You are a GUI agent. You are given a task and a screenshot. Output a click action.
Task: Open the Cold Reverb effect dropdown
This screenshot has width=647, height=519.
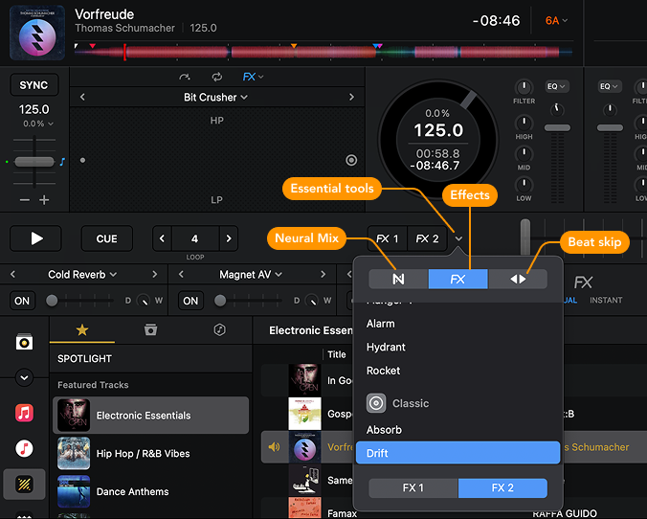click(x=82, y=275)
